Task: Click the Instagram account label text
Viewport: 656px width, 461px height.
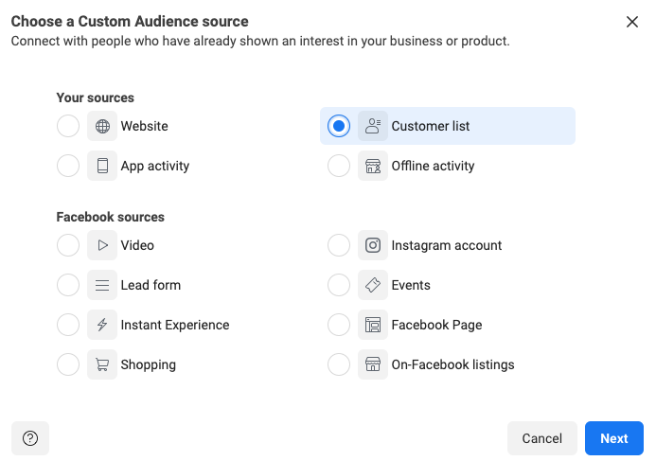Action: [x=447, y=245]
